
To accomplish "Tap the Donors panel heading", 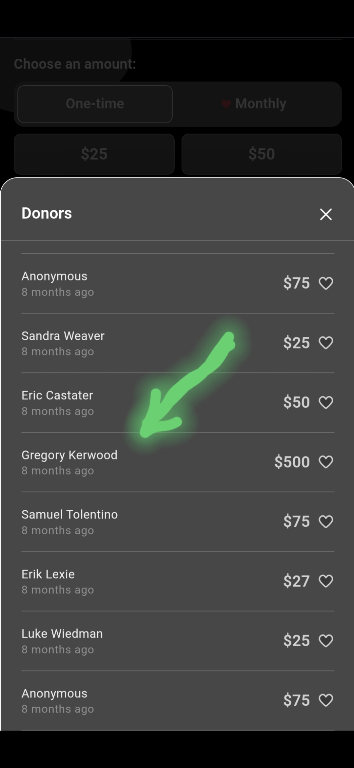I will coord(47,213).
